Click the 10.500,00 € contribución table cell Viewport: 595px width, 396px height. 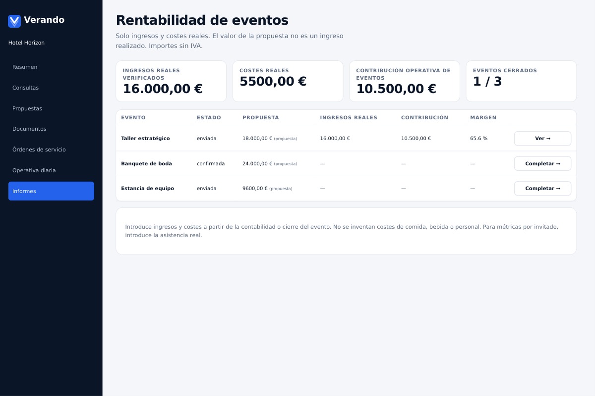[416, 139]
